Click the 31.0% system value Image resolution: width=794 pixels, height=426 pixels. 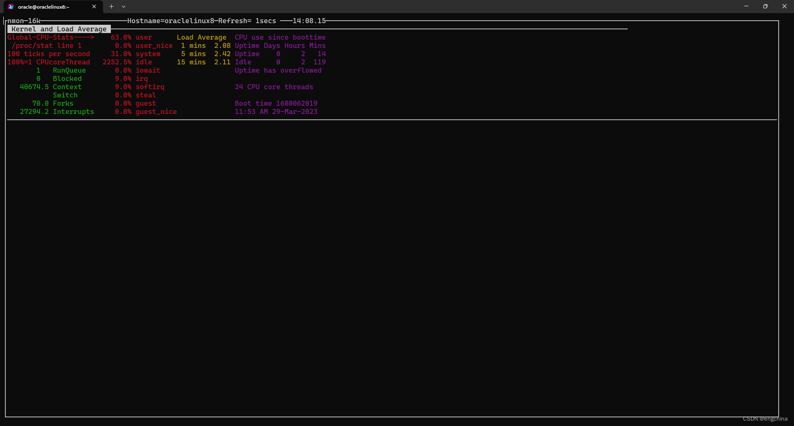(x=136, y=54)
